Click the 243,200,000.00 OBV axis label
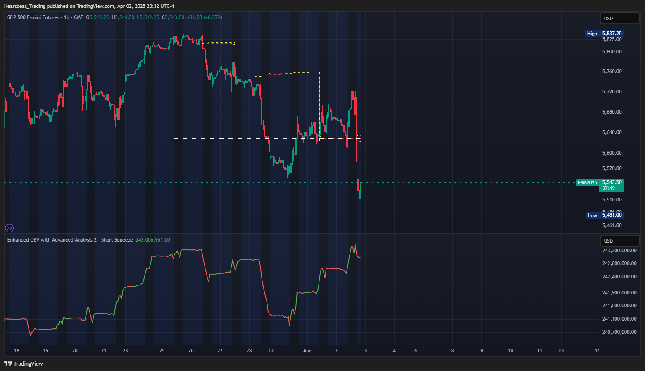This screenshot has height=371, width=645. click(619, 251)
